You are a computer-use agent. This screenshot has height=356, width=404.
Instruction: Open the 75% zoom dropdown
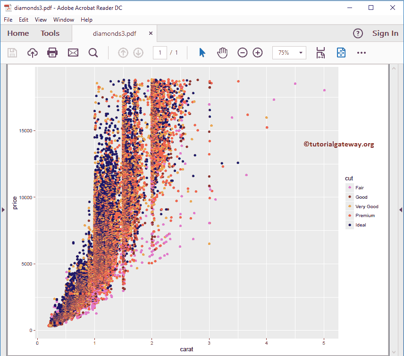point(289,53)
